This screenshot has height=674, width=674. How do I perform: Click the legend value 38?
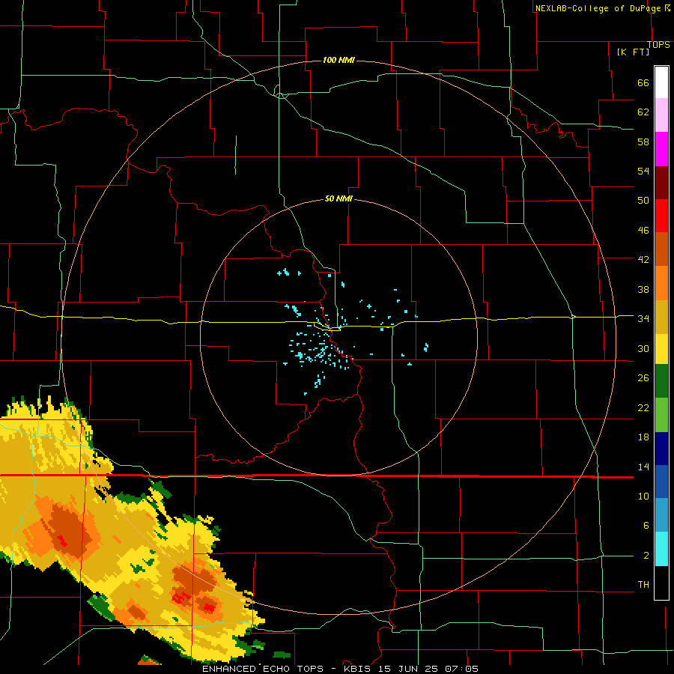(x=643, y=289)
